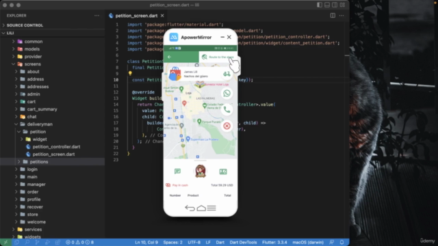Tap the red cancel icon on map
Screen dimensions: 438x246
(x=227, y=126)
